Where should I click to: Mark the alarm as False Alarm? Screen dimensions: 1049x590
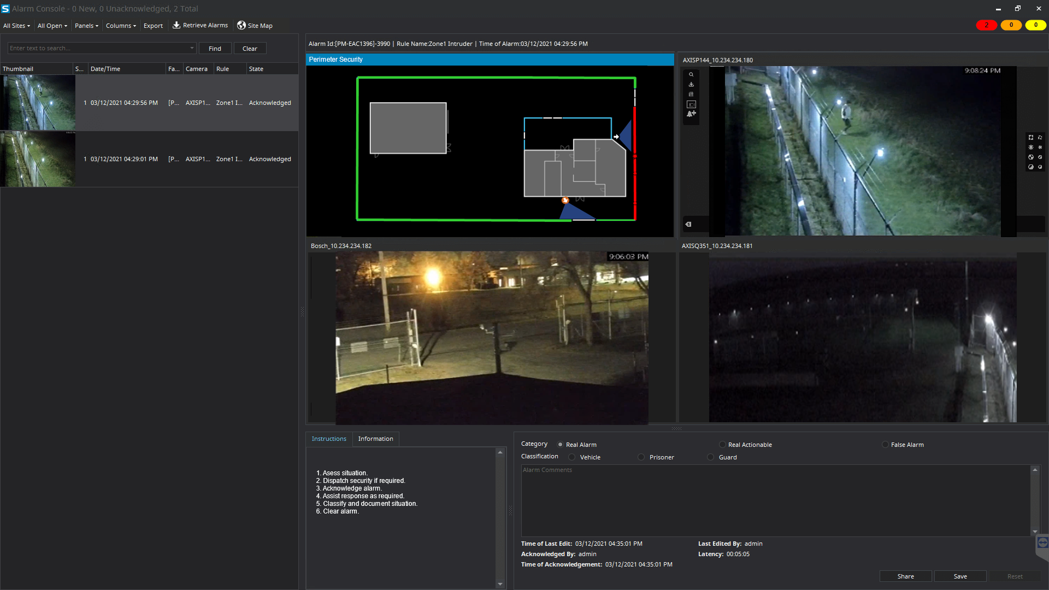click(x=885, y=444)
